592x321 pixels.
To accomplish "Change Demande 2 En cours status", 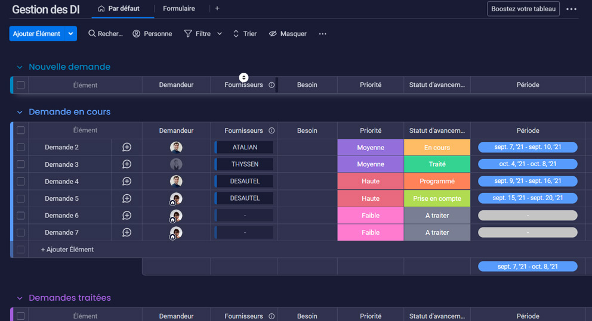I will tap(437, 147).
